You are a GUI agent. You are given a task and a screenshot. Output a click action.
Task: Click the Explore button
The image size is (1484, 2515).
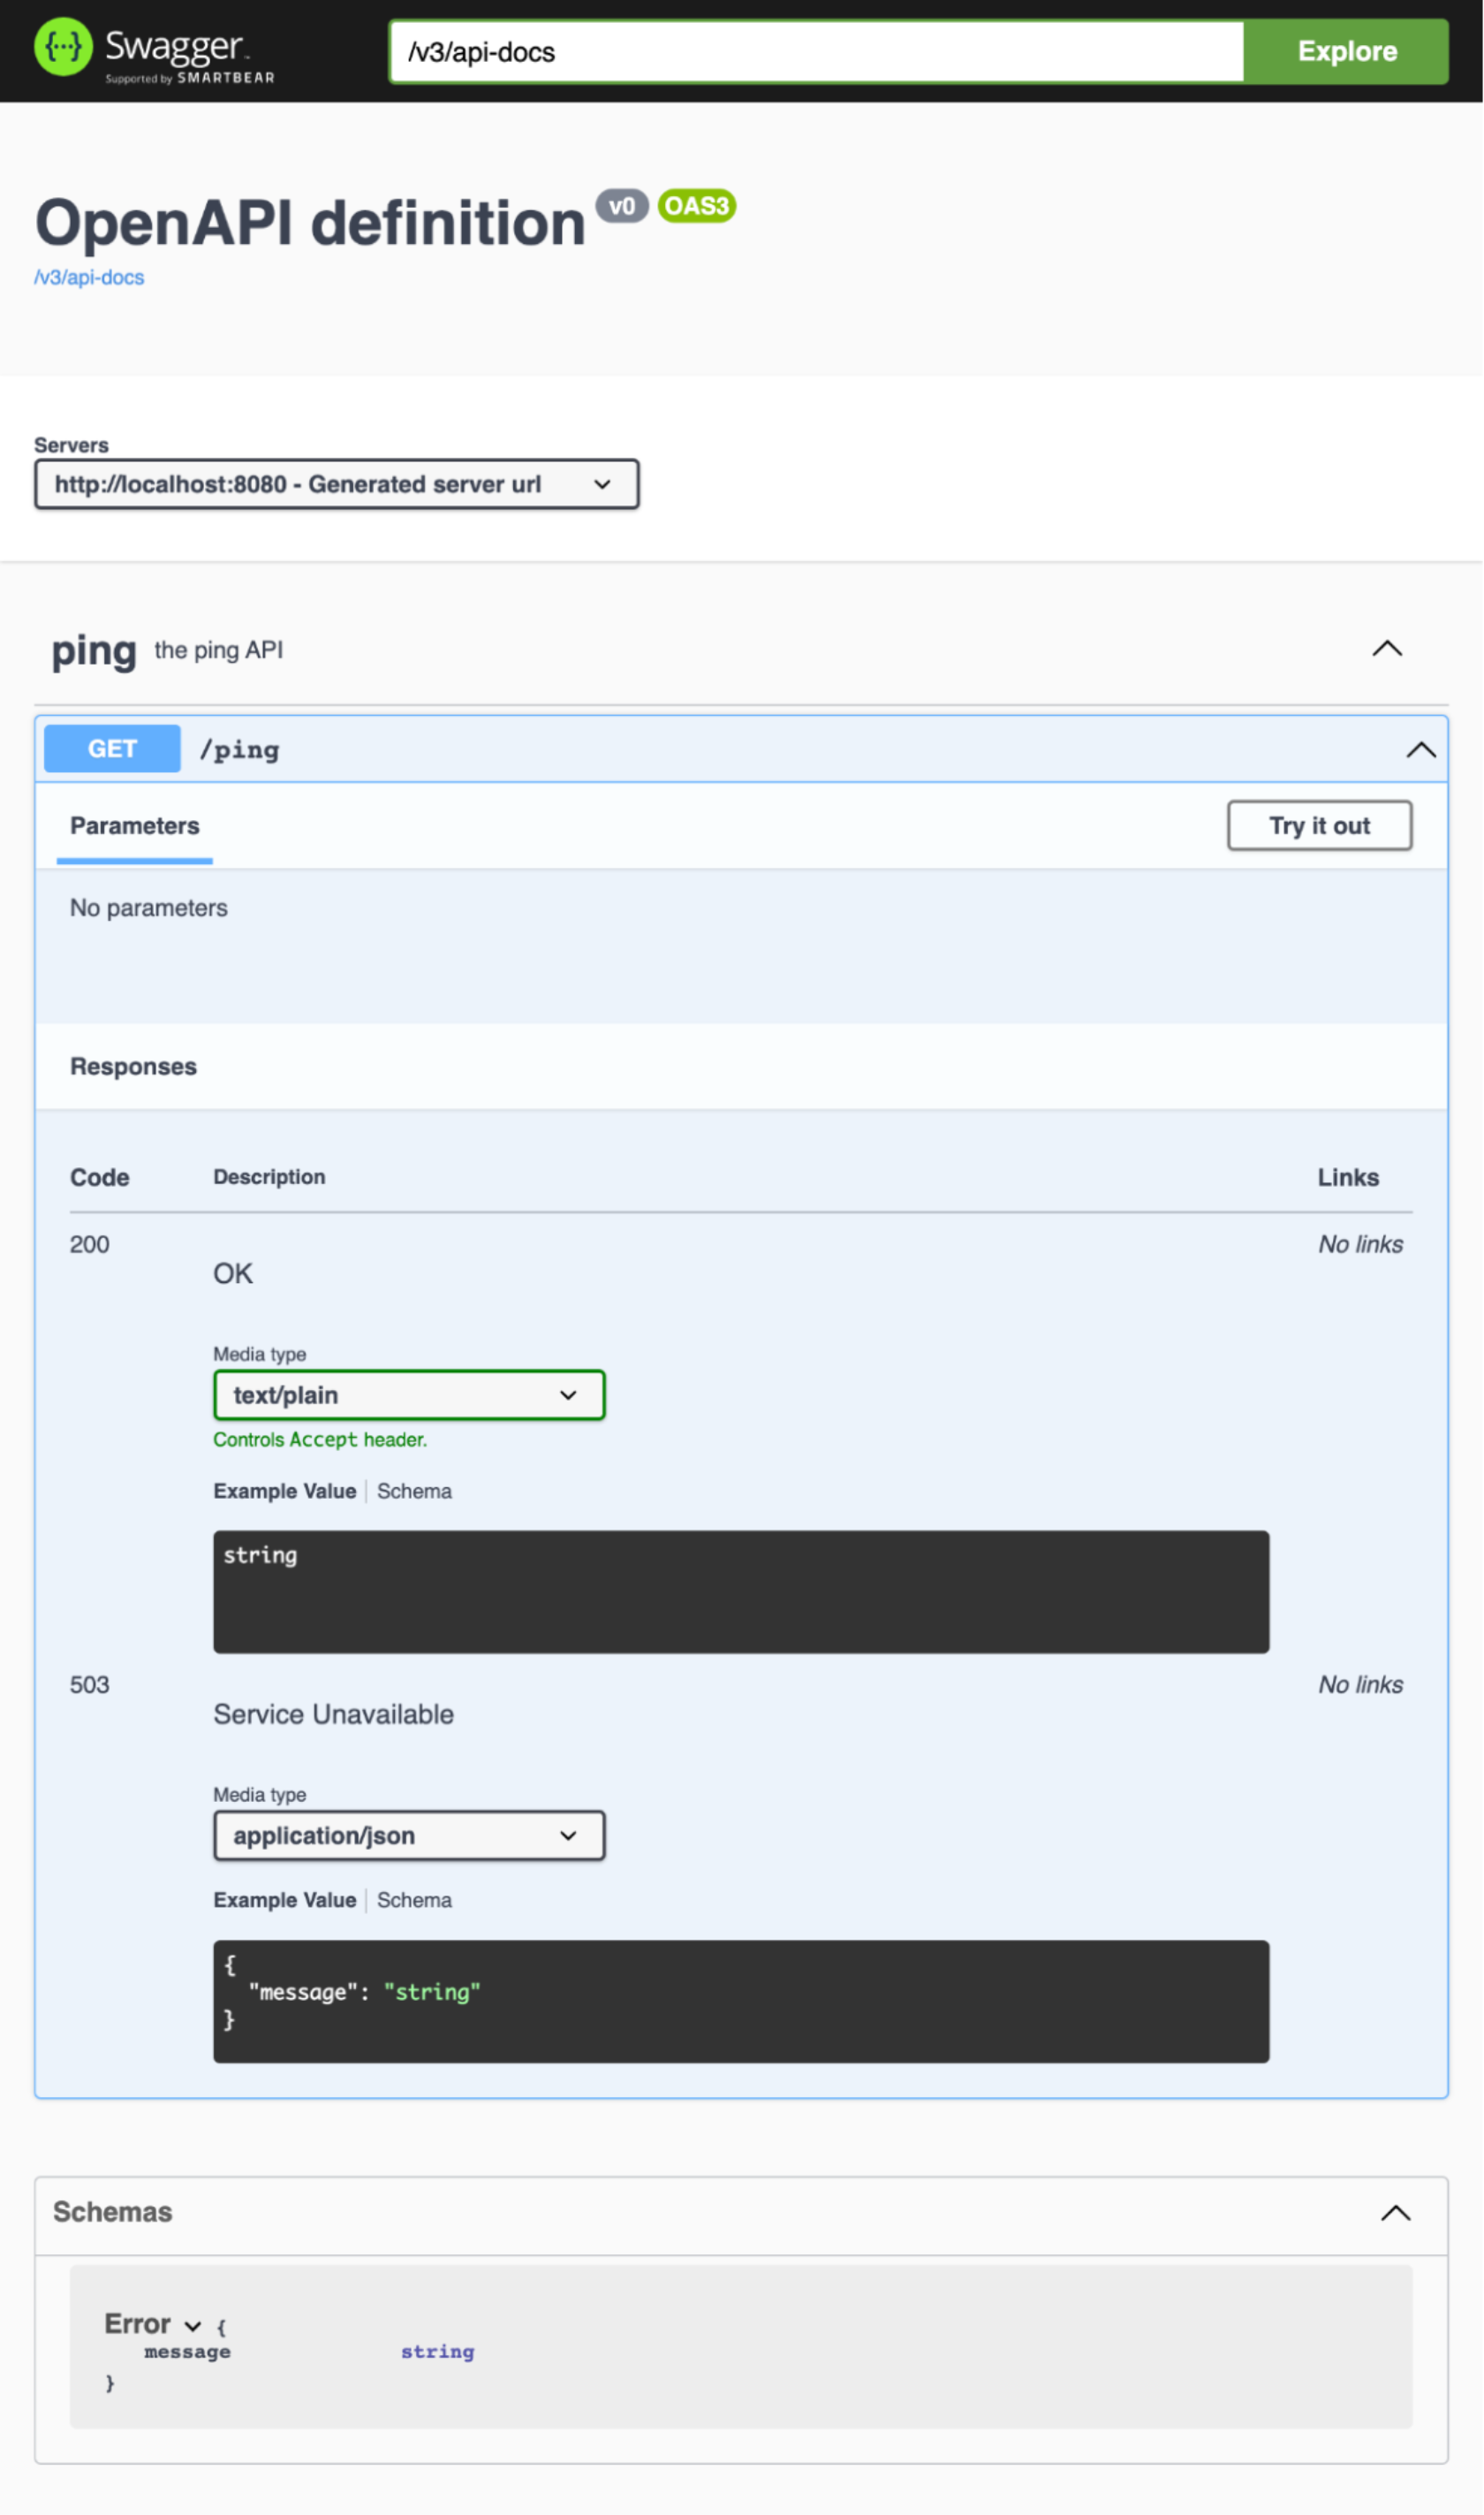point(1344,51)
